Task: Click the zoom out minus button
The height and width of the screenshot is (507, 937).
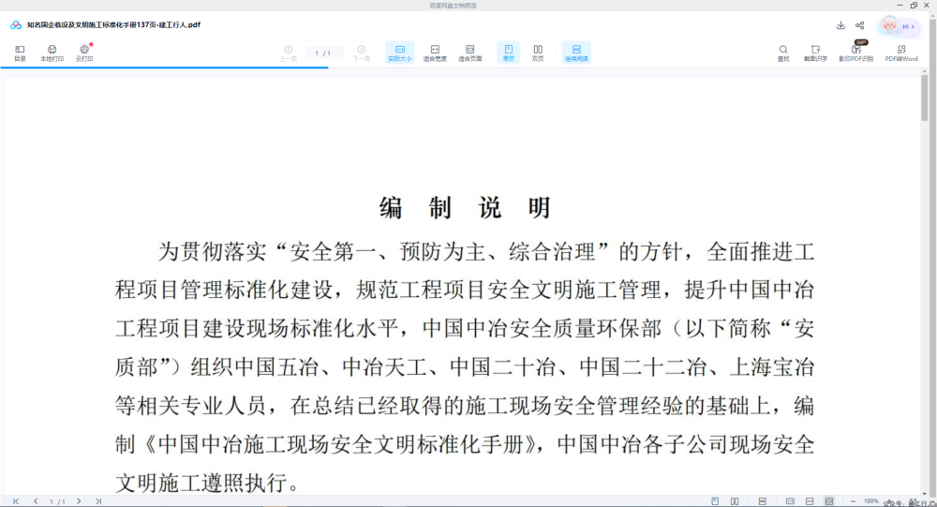Action: pyautogui.click(x=853, y=501)
